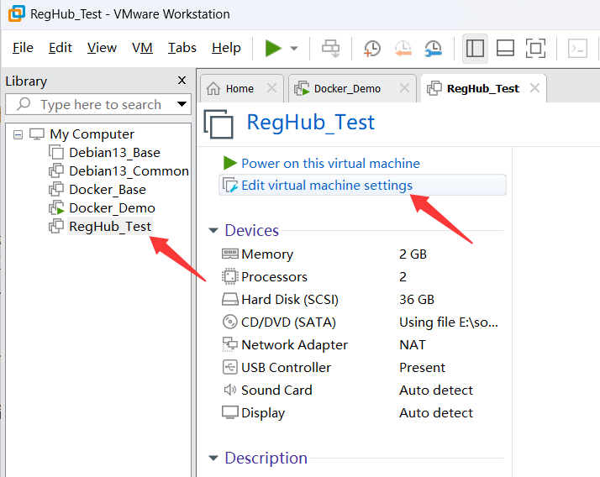Screen dimensions: 600x477
Task: Click the NAT network value
Action: 412,344
